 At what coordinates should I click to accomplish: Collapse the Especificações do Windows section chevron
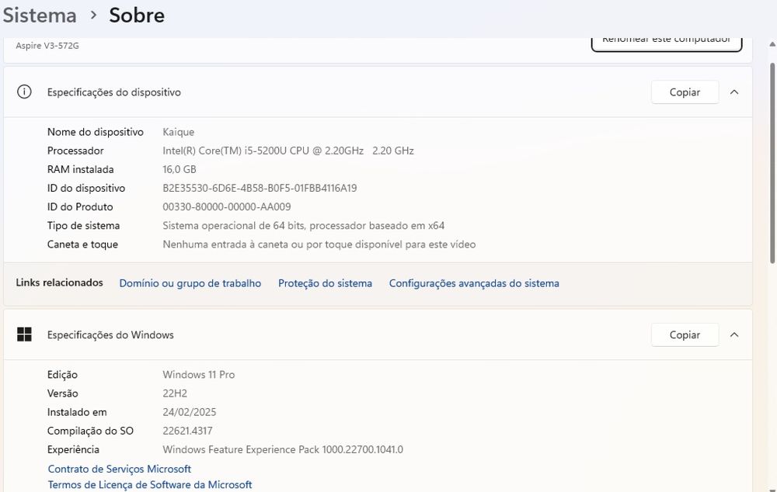(734, 334)
